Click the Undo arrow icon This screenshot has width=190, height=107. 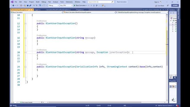40,5
